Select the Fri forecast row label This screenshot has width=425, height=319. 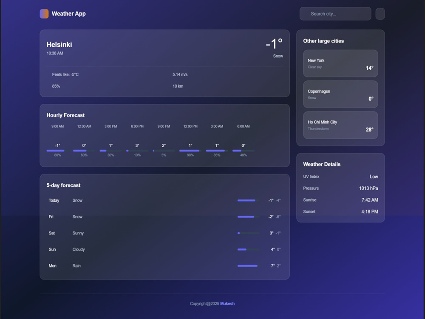point(51,217)
